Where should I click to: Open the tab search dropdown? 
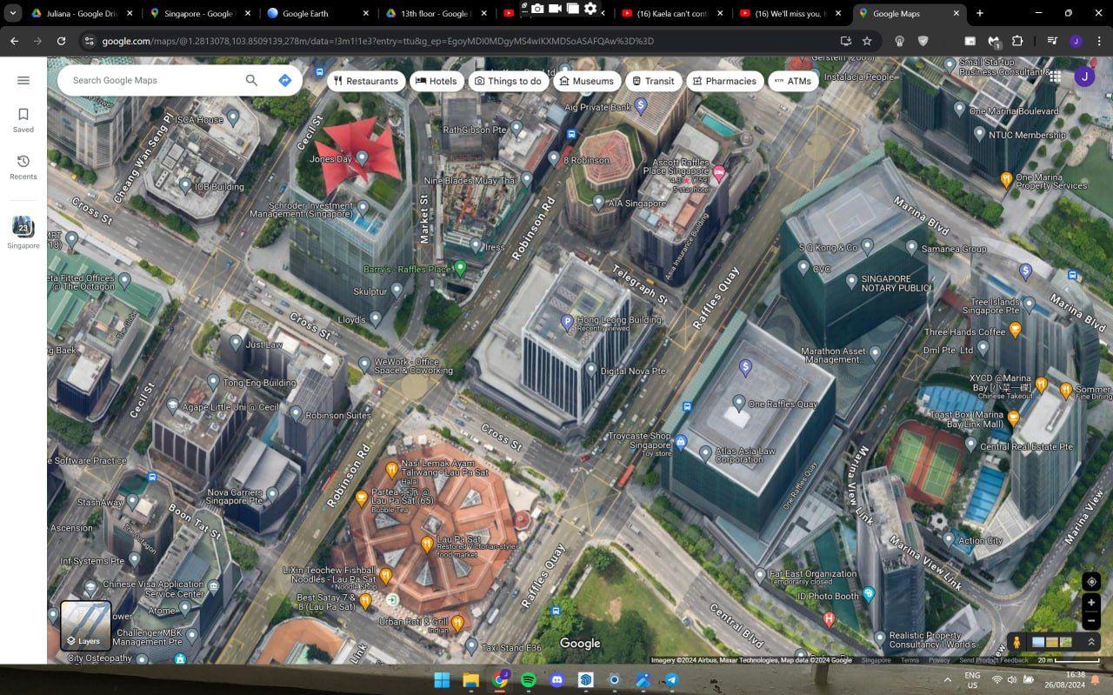click(13, 13)
